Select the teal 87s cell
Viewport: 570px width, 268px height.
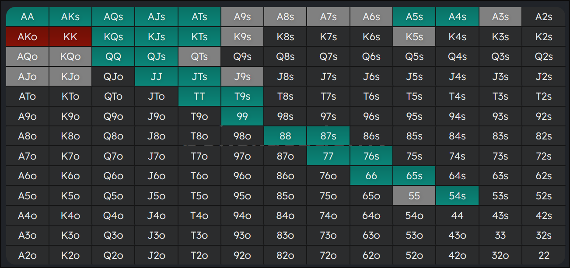click(328, 136)
